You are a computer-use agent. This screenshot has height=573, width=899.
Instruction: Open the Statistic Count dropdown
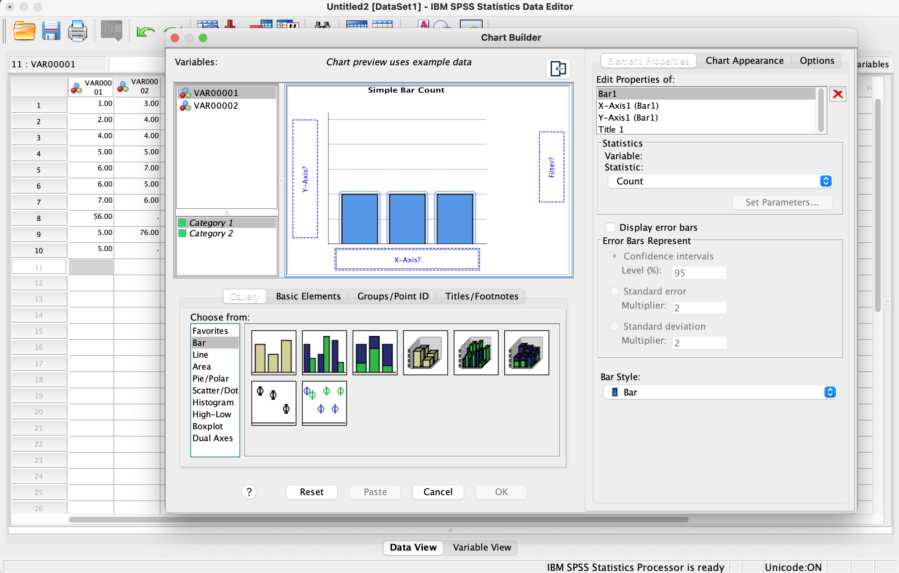click(720, 181)
